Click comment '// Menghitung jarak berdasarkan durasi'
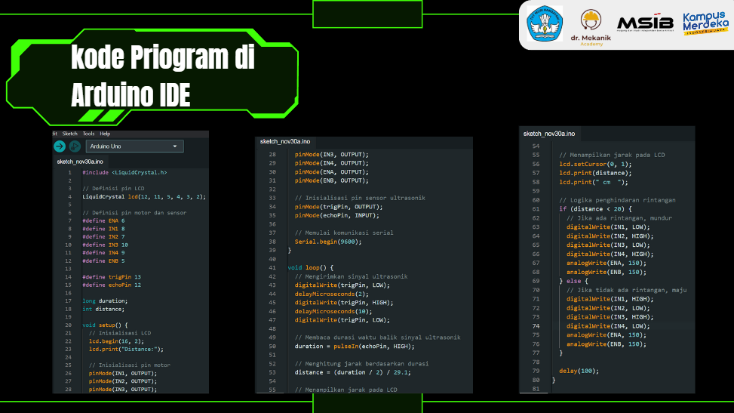Image resolution: width=734 pixels, height=413 pixels. tap(361, 364)
